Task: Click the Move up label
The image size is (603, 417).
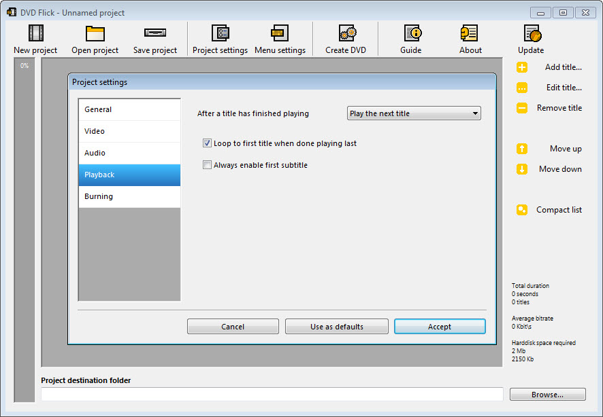Action: click(566, 149)
